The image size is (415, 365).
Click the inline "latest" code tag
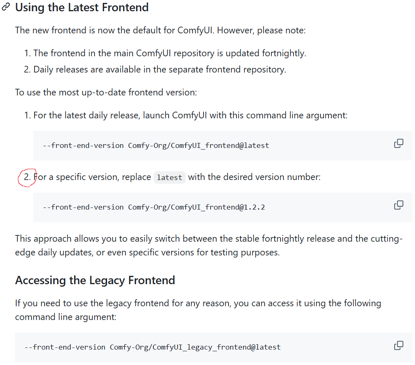pyautogui.click(x=169, y=177)
